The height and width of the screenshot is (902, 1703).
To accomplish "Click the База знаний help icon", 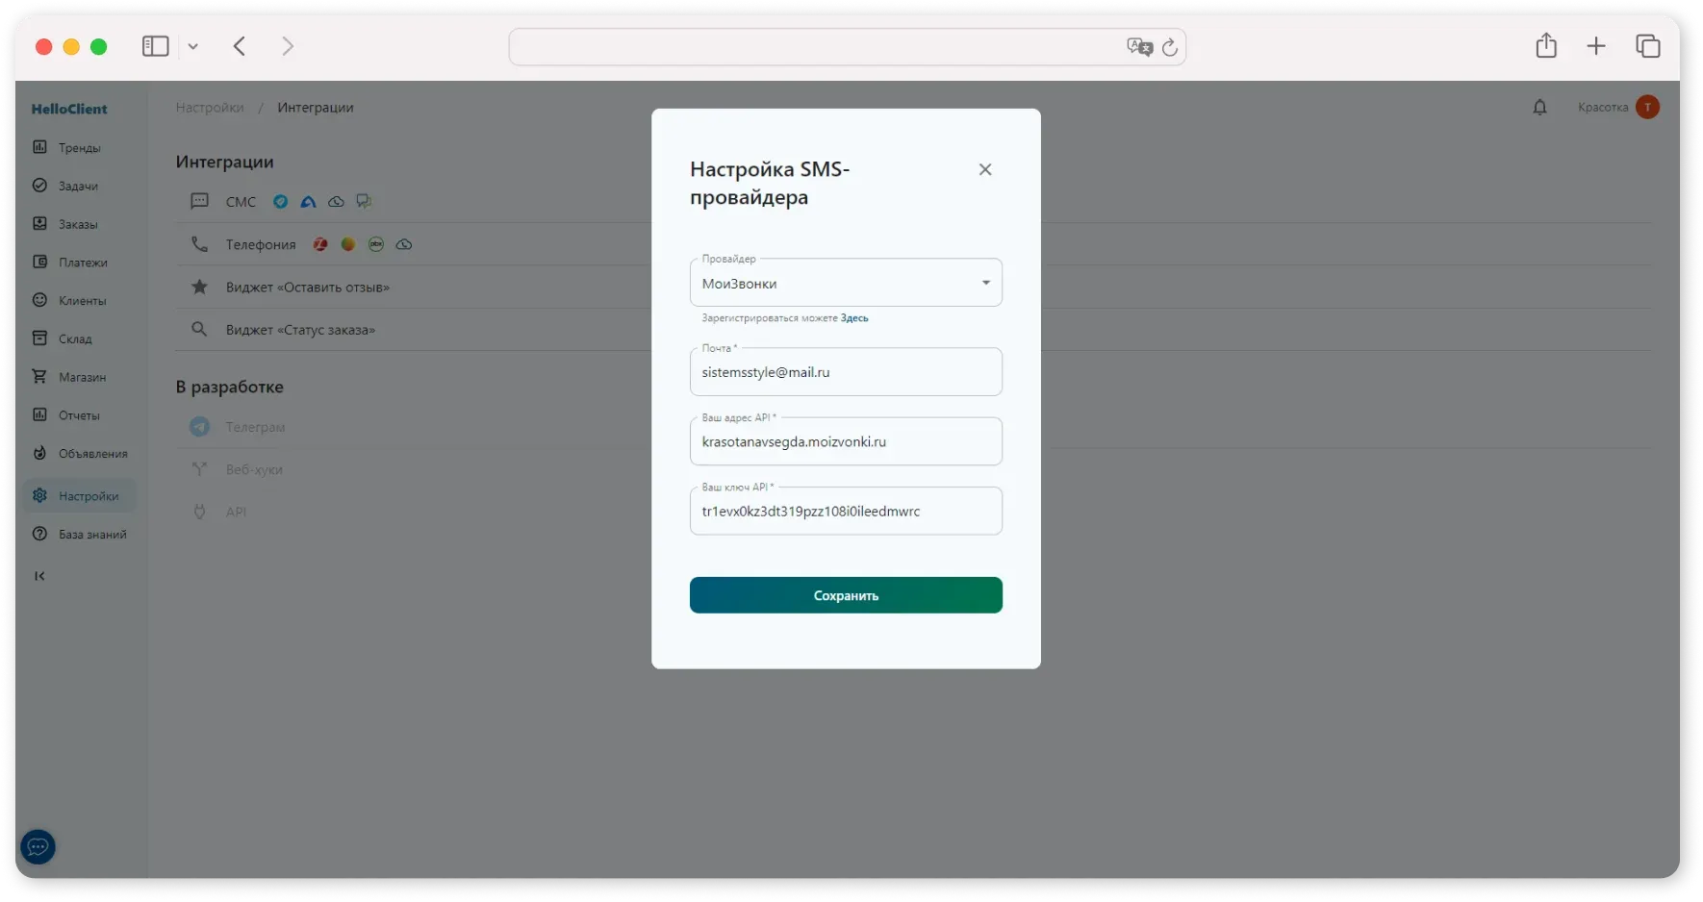I will tap(39, 534).
